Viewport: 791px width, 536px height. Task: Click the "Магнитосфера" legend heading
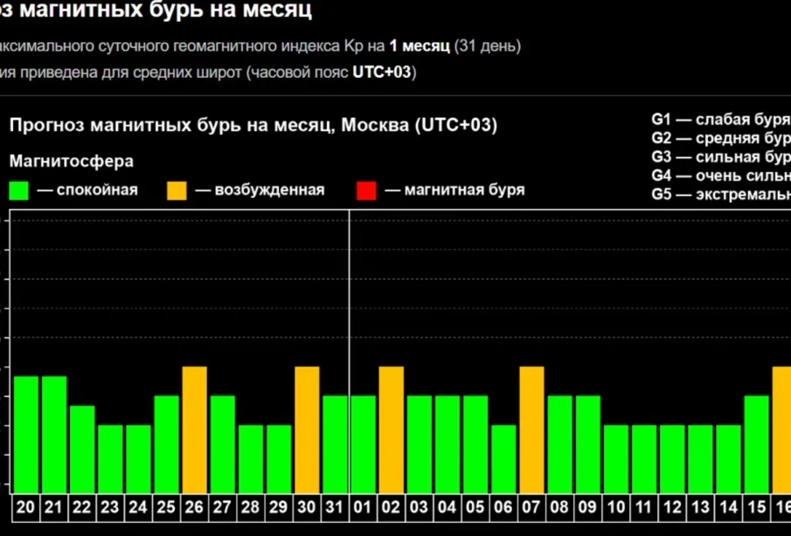(x=72, y=162)
